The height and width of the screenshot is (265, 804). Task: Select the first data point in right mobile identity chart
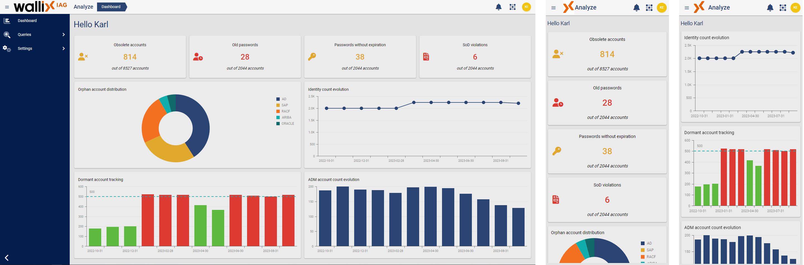[699, 58]
